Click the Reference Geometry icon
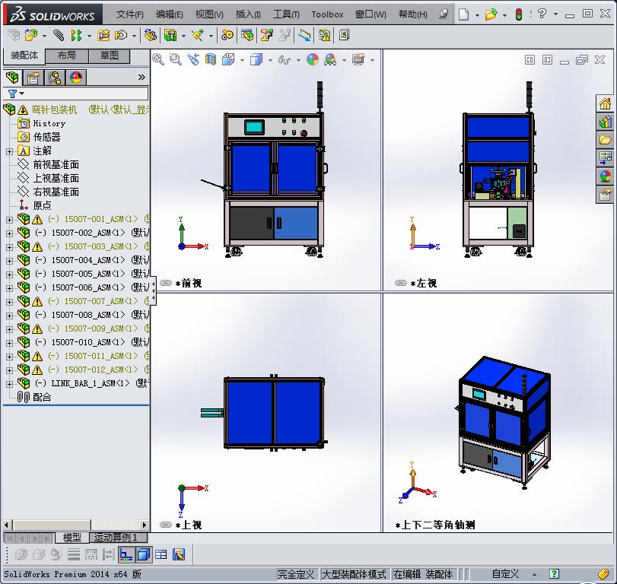The image size is (617, 584). coord(198,36)
